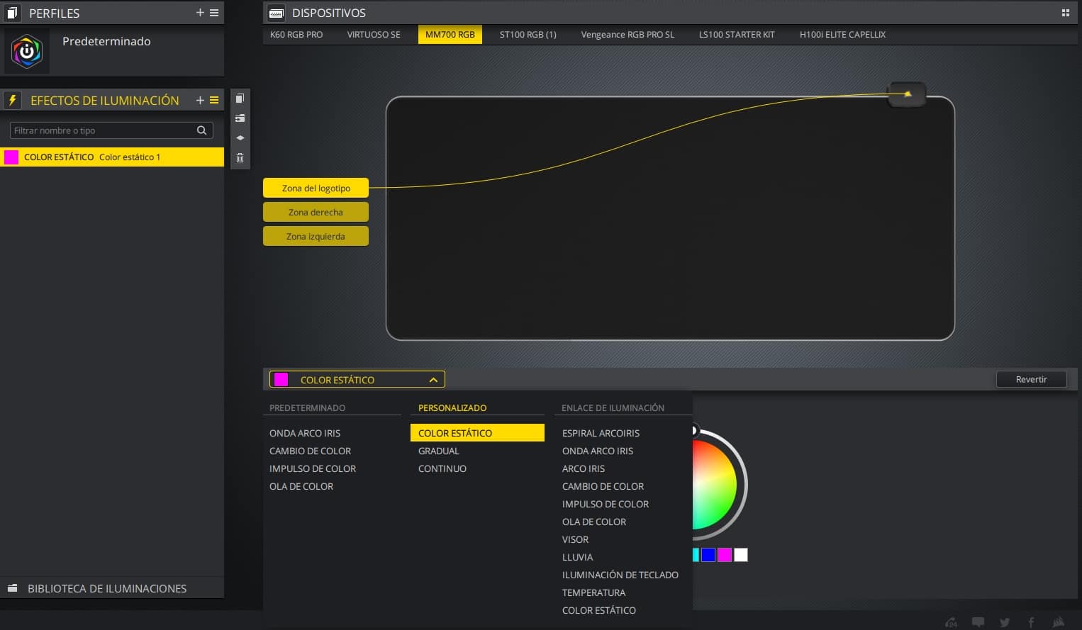
Task: Open the chat bubble feedback icon
Action: [x=978, y=622]
